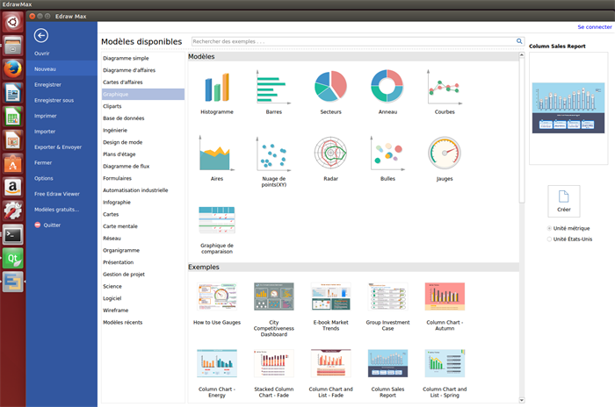Click the back arrow circle icon
The height and width of the screenshot is (407, 615).
click(41, 36)
